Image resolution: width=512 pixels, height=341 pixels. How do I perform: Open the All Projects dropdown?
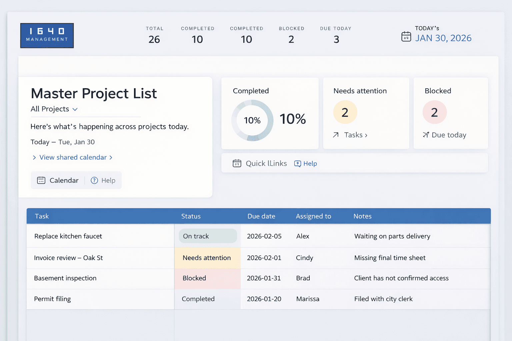[54, 109]
